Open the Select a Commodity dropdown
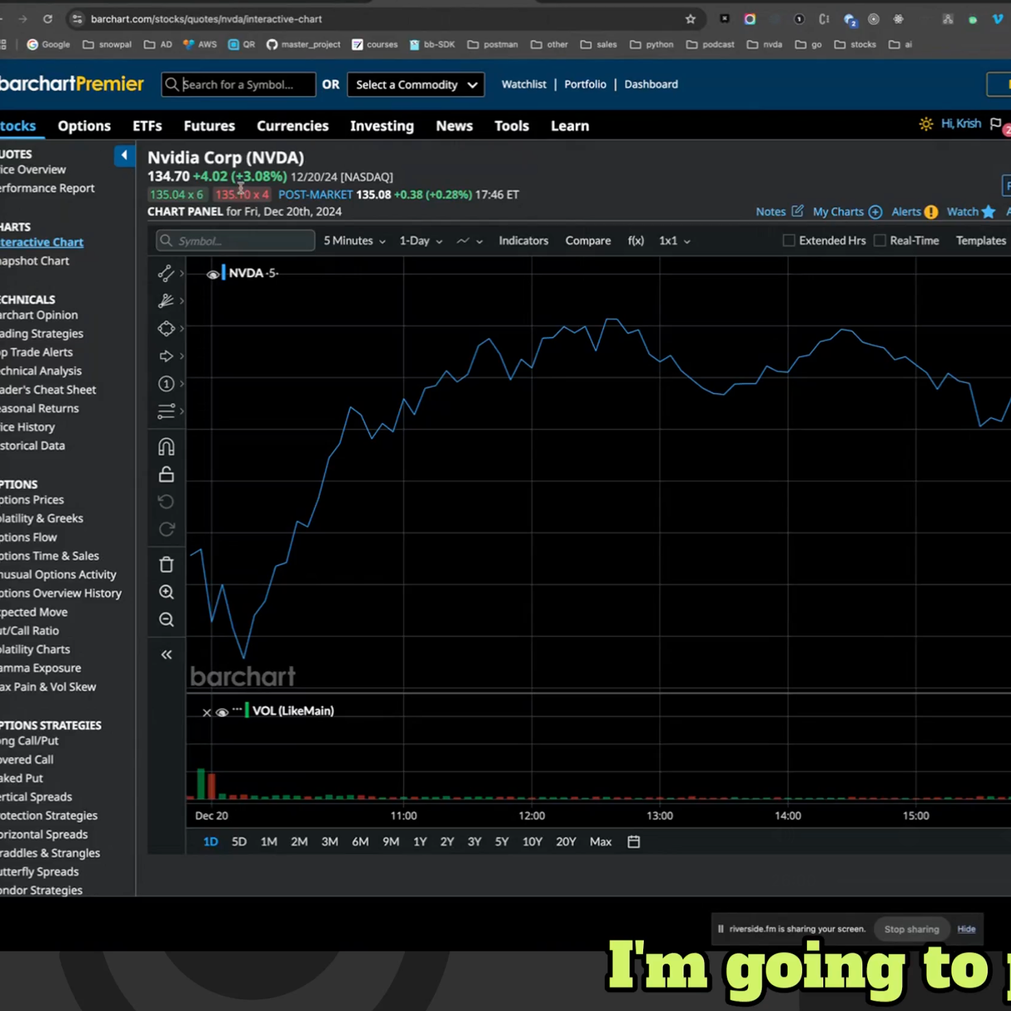The image size is (1011, 1011). 416,84
